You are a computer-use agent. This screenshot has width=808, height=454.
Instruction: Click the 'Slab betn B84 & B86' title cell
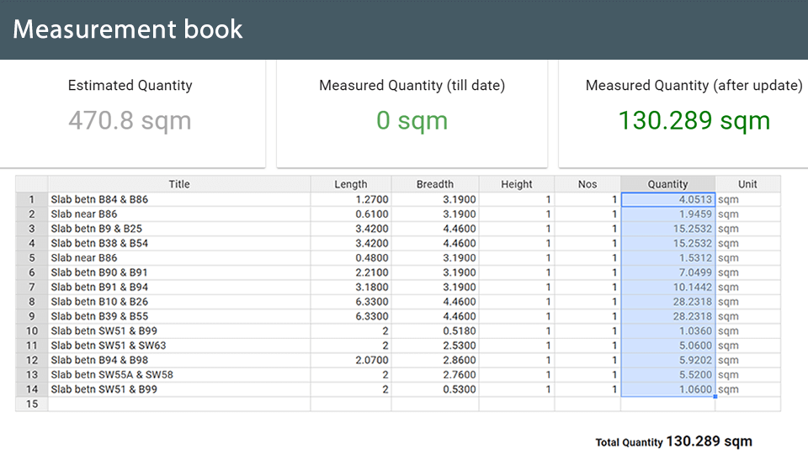coord(179,200)
